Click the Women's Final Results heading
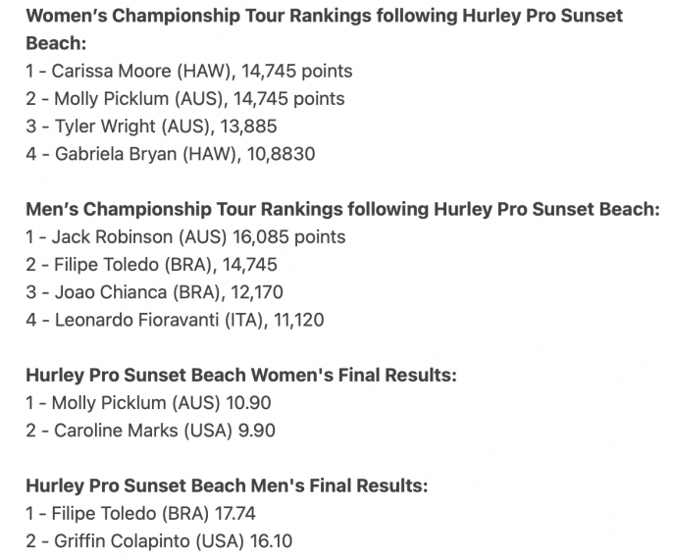Image resolution: width=674 pixels, height=560 pixels. tap(241, 376)
